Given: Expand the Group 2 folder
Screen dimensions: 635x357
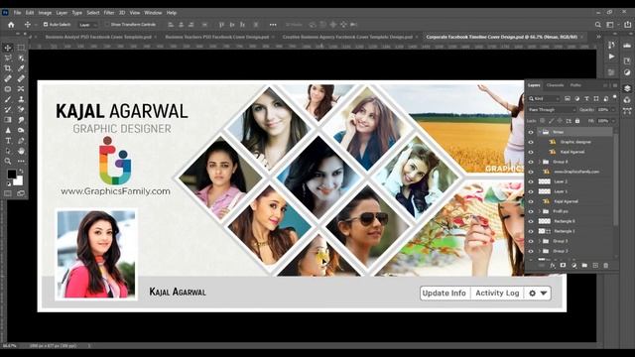Looking at the screenshot, I should point(540,251).
